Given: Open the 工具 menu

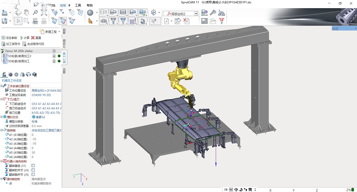Looking at the screenshot, I should pos(78,5).
